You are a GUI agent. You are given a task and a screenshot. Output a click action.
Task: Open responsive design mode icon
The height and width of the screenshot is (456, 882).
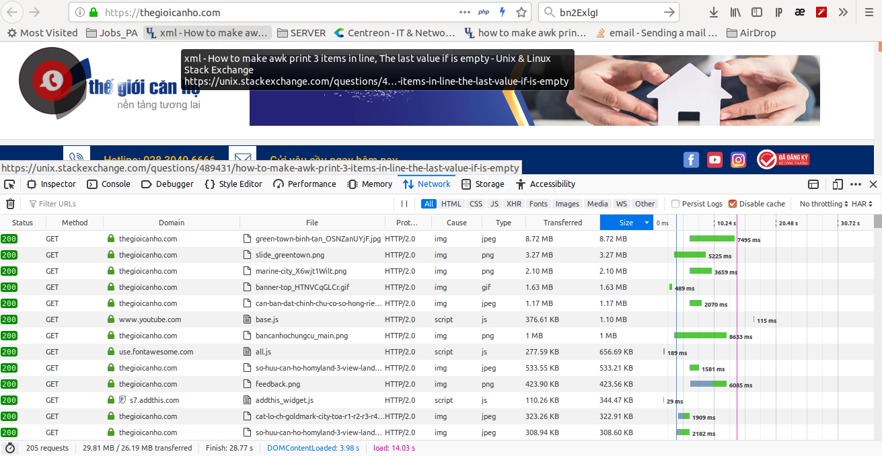point(838,184)
